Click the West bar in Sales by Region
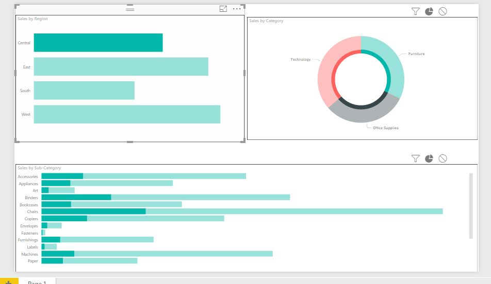The width and height of the screenshot is (491, 284). 127,114
